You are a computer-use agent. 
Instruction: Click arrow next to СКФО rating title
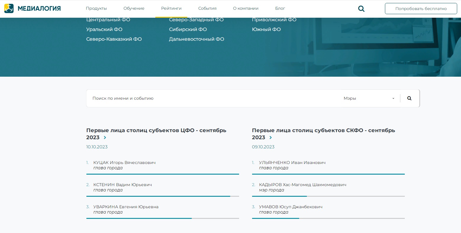(x=270, y=138)
